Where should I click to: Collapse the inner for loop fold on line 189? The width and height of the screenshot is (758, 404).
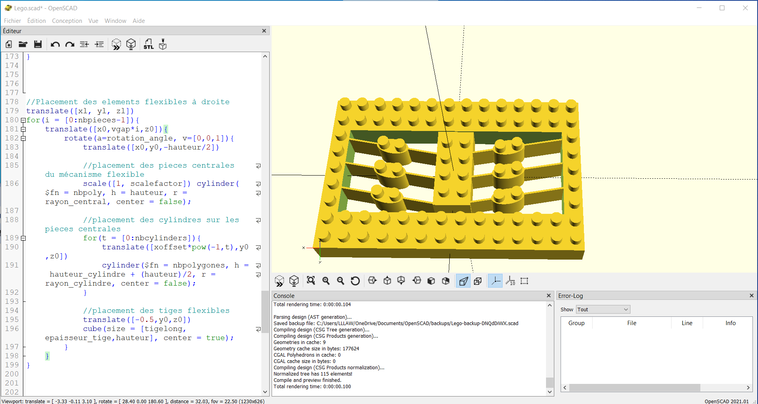pyautogui.click(x=23, y=238)
